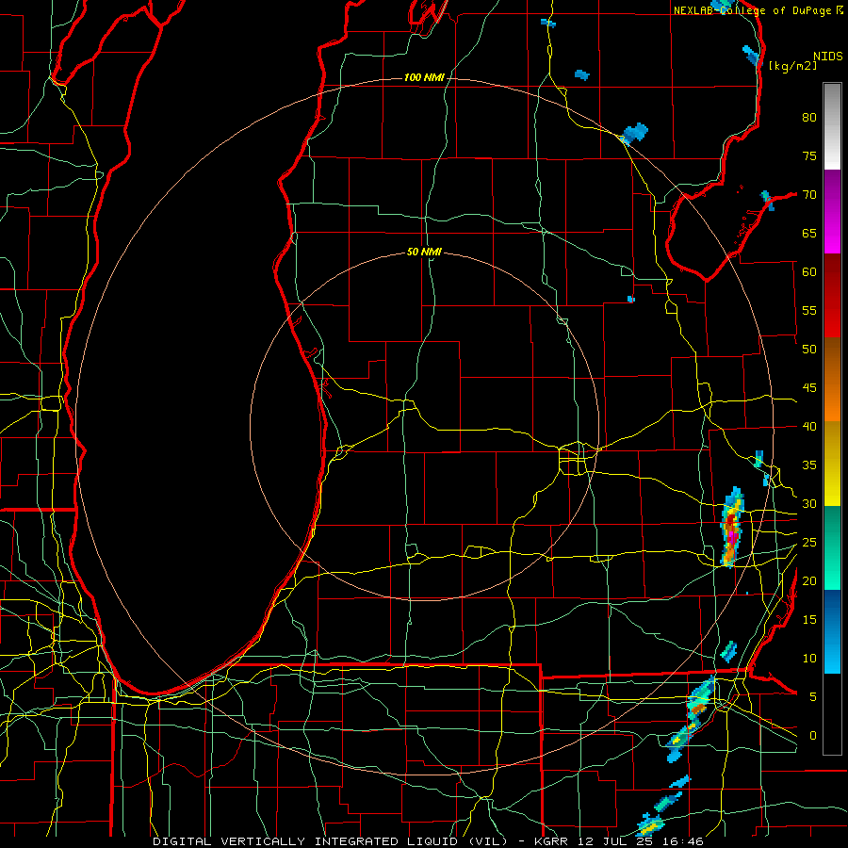Screen dimensions: 848x848
Task: Pick the yellow segment of the color bar
Action: click(x=832, y=464)
